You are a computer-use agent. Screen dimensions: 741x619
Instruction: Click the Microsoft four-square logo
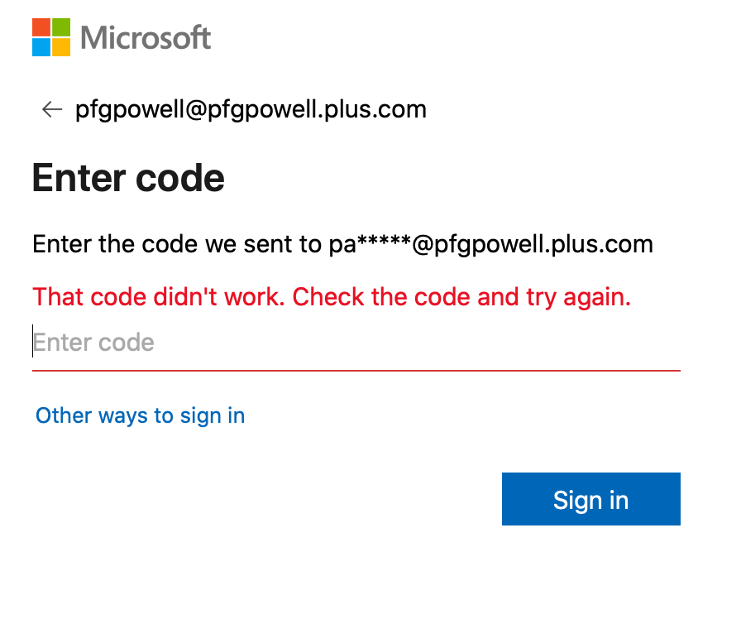[x=51, y=37]
